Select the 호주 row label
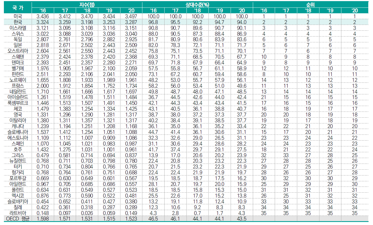 pyautogui.click(x=18, y=149)
